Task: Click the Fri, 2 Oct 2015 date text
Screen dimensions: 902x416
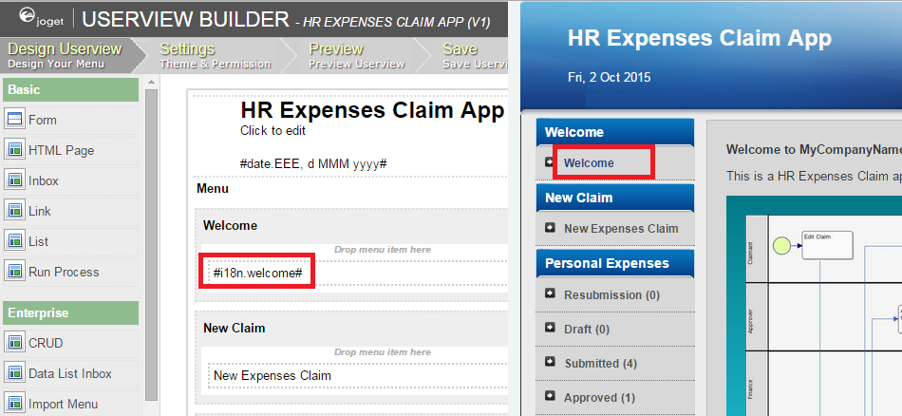Action: [610, 78]
